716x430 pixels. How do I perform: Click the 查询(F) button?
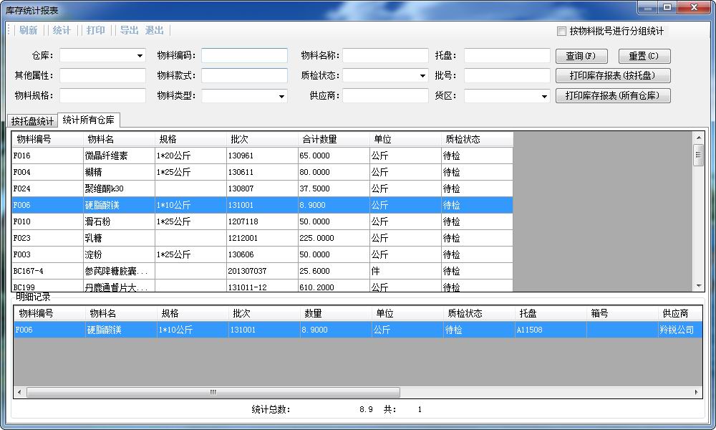581,56
